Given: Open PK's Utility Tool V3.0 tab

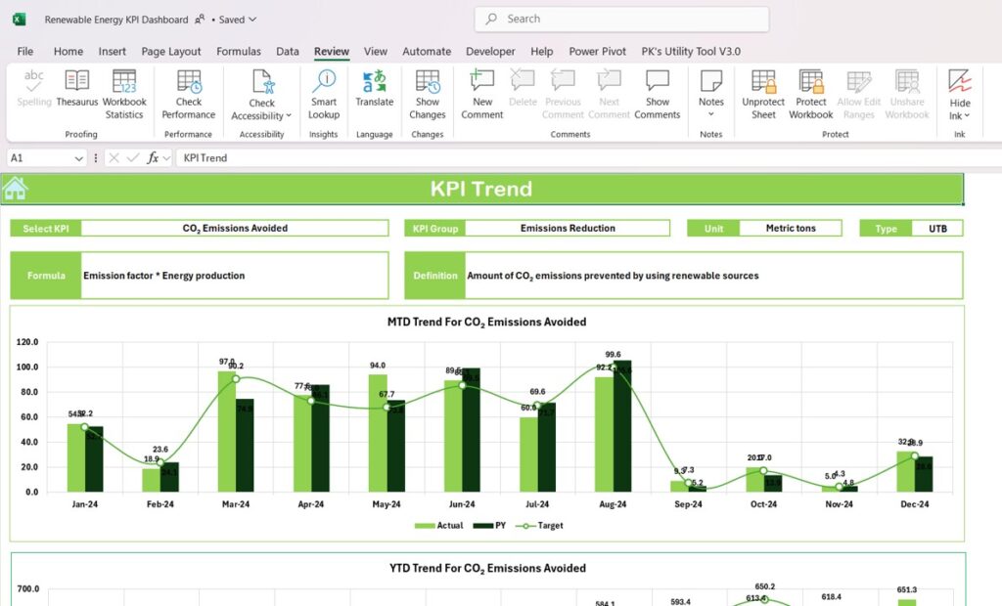Looking at the screenshot, I should [x=691, y=51].
